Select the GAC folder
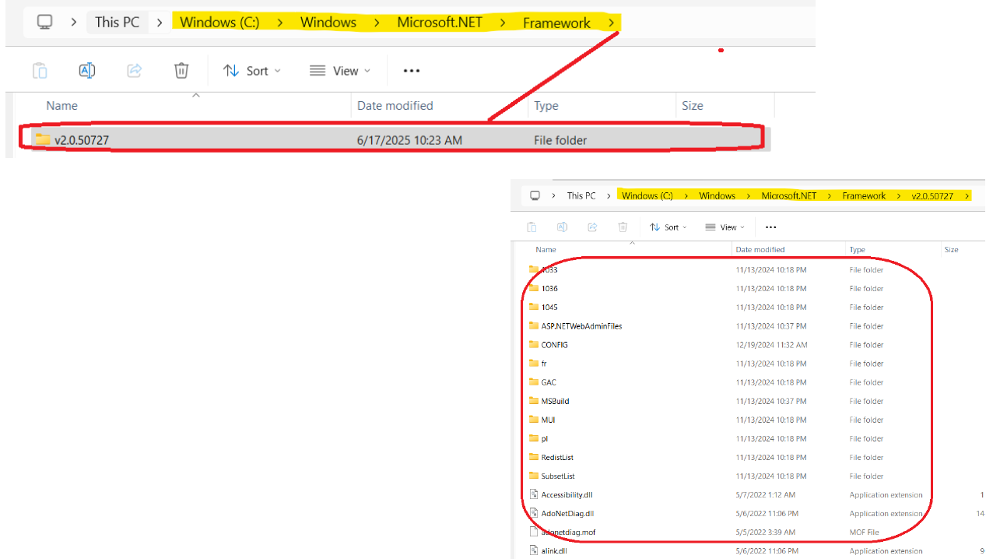The image size is (993, 559). (x=549, y=382)
